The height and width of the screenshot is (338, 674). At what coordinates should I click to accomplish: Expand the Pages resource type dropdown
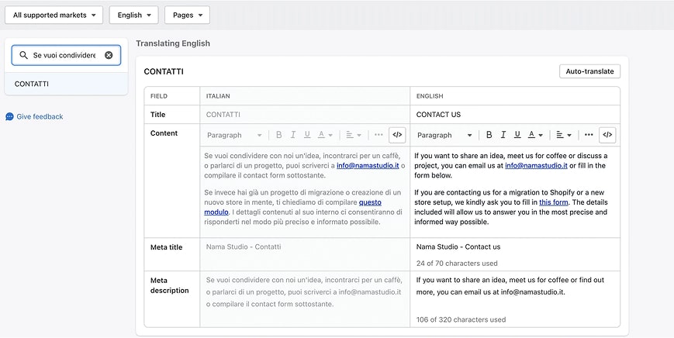(187, 15)
